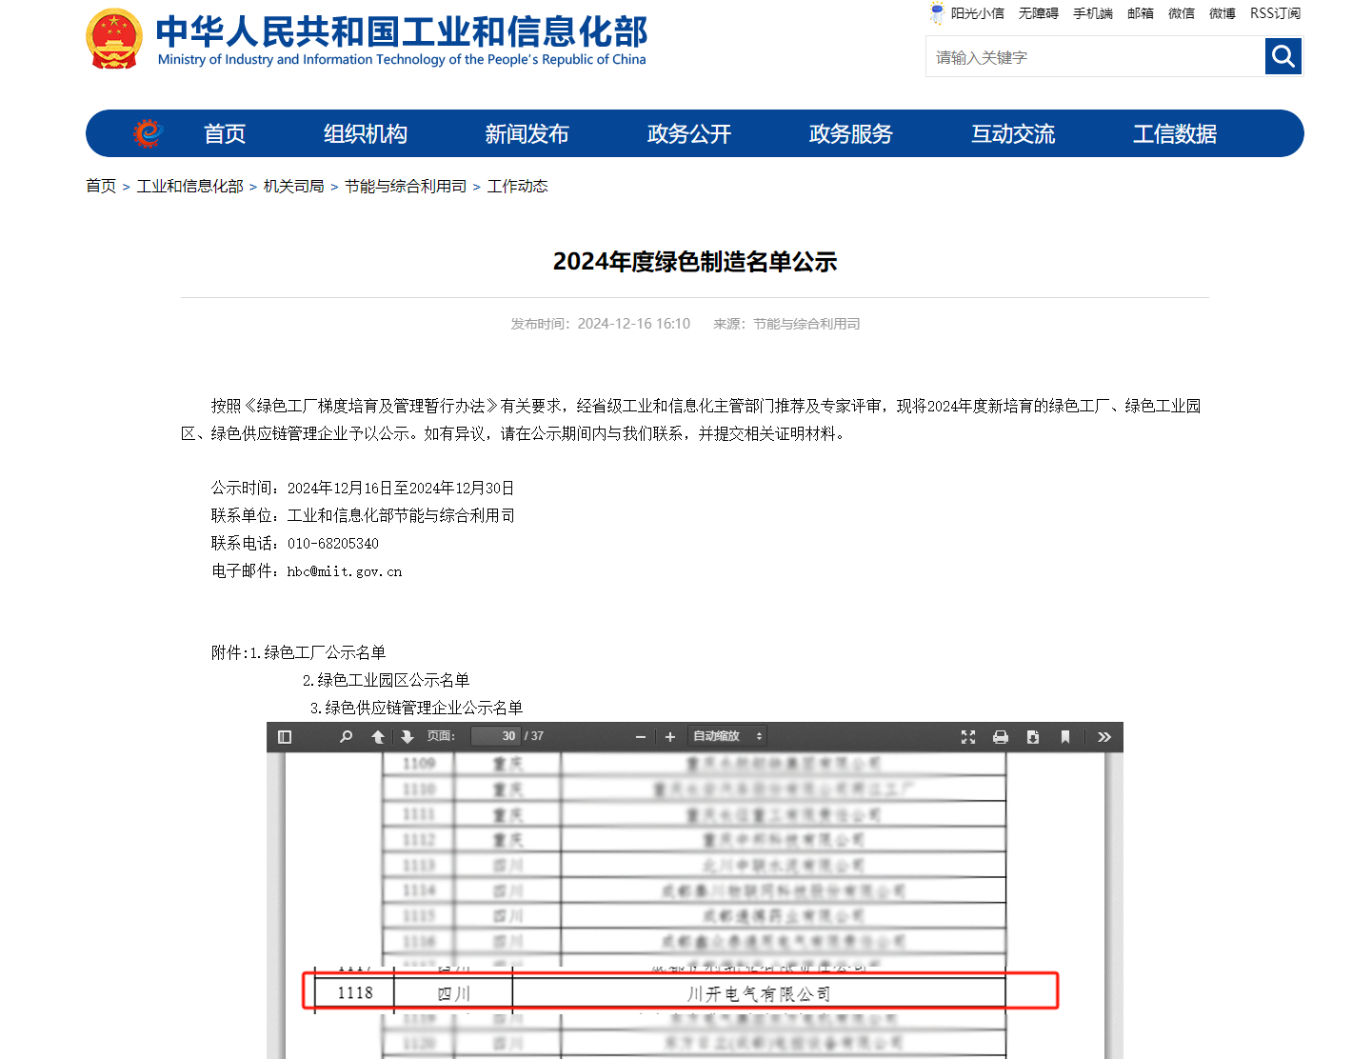This screenshot has width=1352, height=1059.
Task: Click the 阳光小信 robot assistant icon
Action: pos(937,13)
